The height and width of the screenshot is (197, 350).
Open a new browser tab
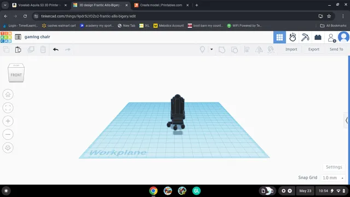(x=197, y=5)
